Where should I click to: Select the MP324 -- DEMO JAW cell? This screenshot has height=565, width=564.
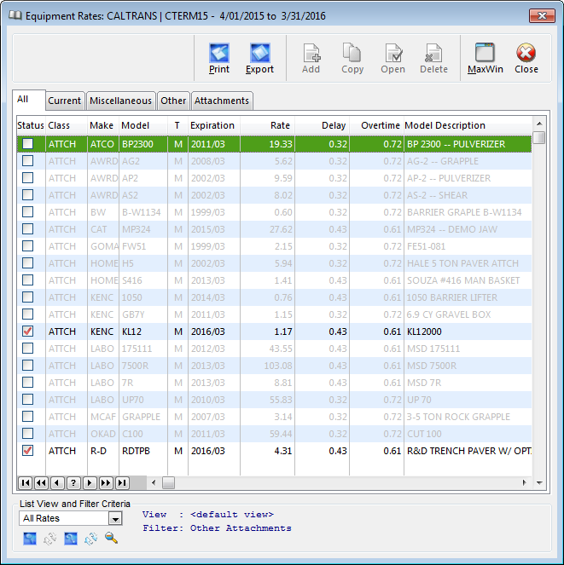click(468, 229)
